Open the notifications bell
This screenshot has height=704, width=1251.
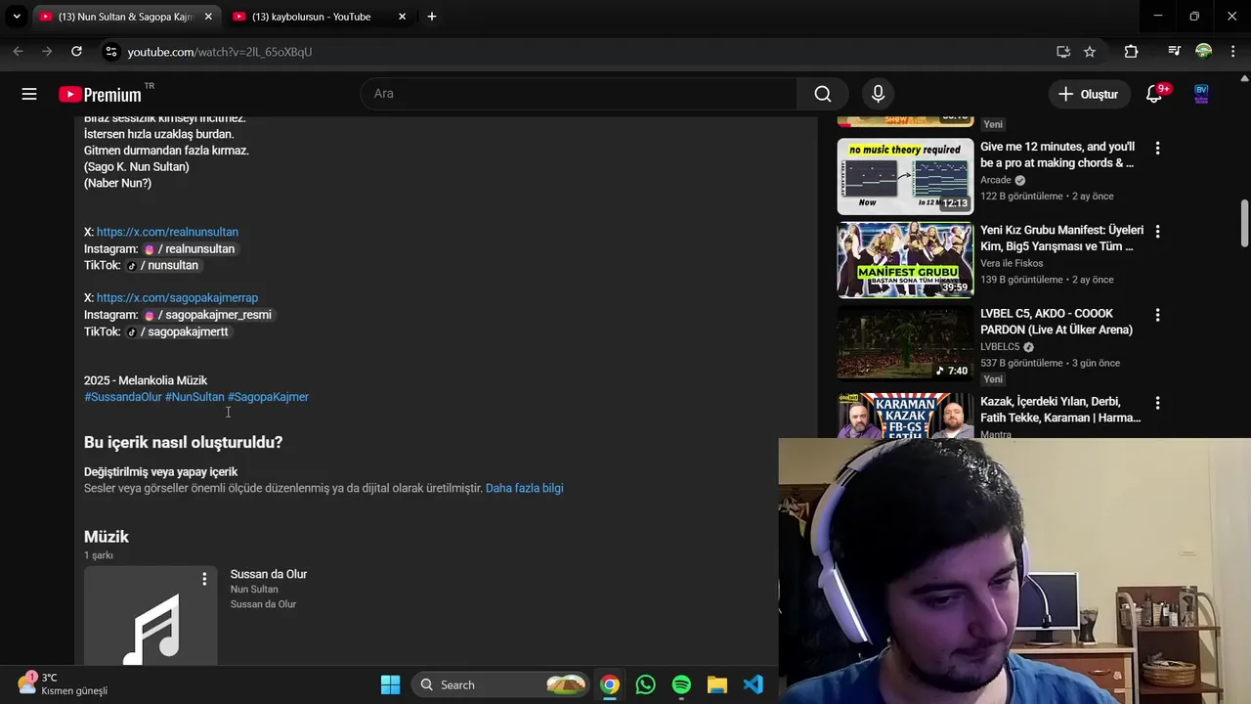[x=1155, y=94]
